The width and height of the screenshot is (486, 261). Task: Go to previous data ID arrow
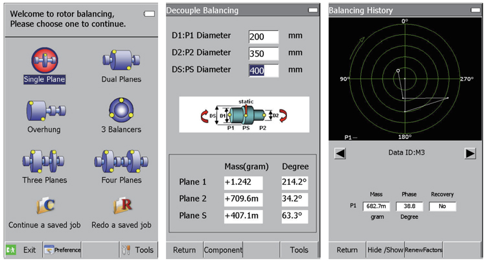pyautogui.click(x=340, y=153)
